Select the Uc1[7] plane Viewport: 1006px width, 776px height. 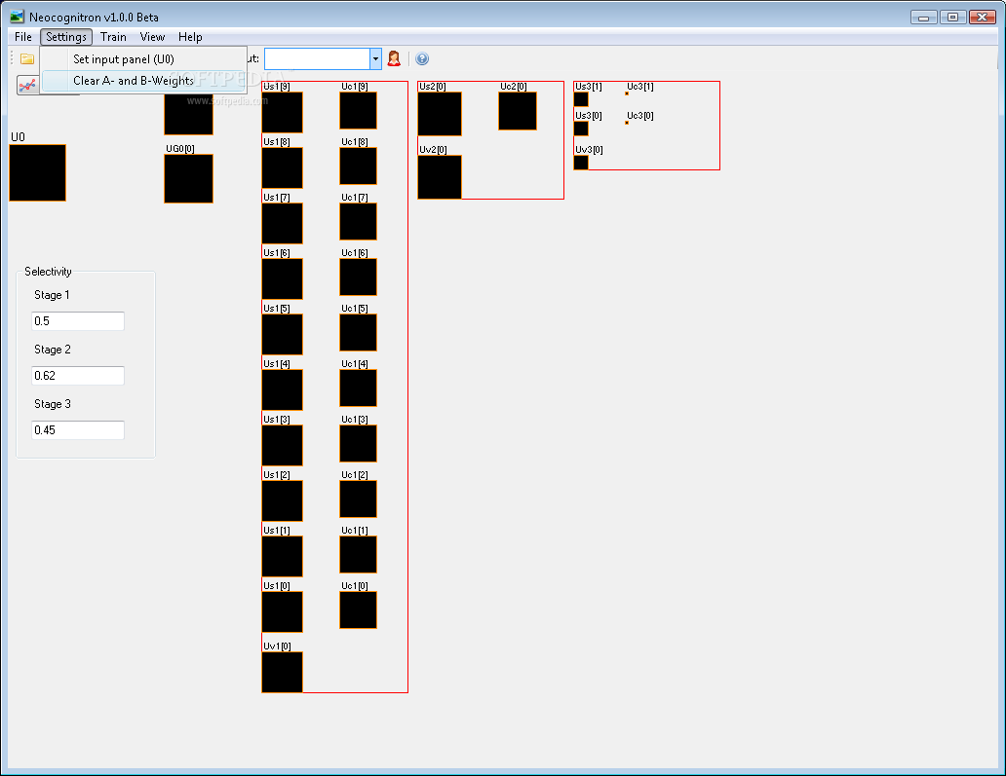coord(358,221)
